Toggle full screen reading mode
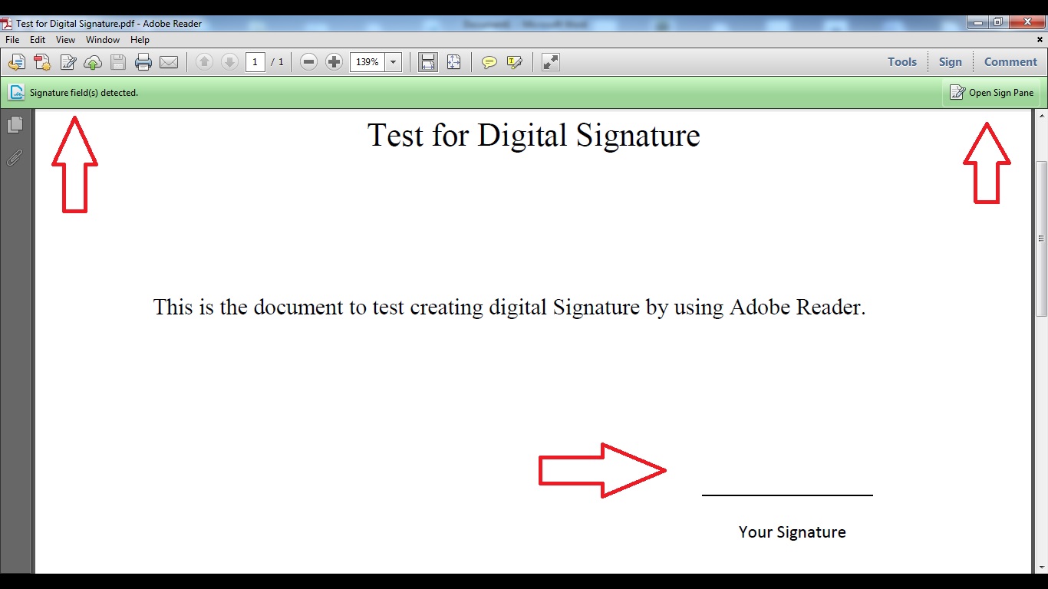1048x589 pixels. 550,62
